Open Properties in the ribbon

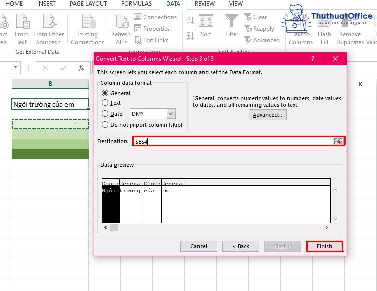pyautogui.click(x=152, y=29)
